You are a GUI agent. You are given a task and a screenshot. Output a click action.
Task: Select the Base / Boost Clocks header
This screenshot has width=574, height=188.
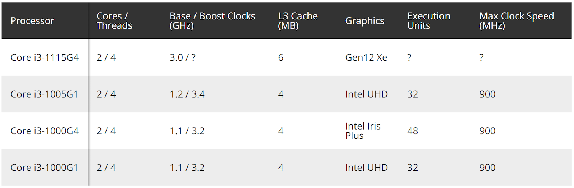(212, 21)
